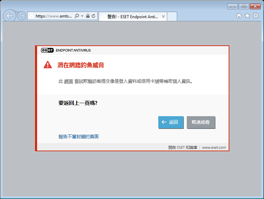This screenshot has width=264, height=199.
Task: Click the underlined 網頁 link
Action: pyautogui.click(x=69, y=81)
